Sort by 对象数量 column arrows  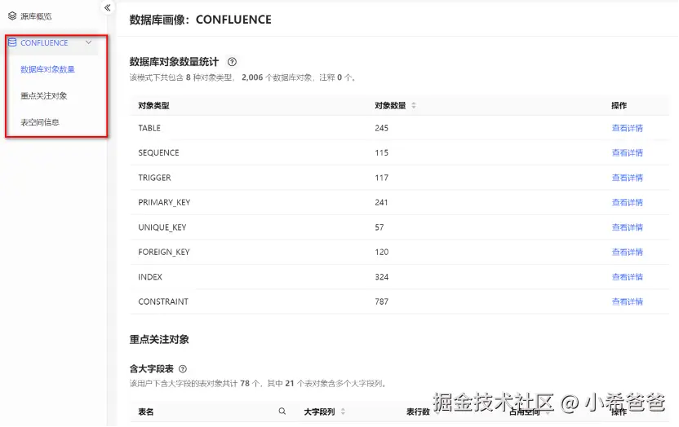tap(414, 105)
